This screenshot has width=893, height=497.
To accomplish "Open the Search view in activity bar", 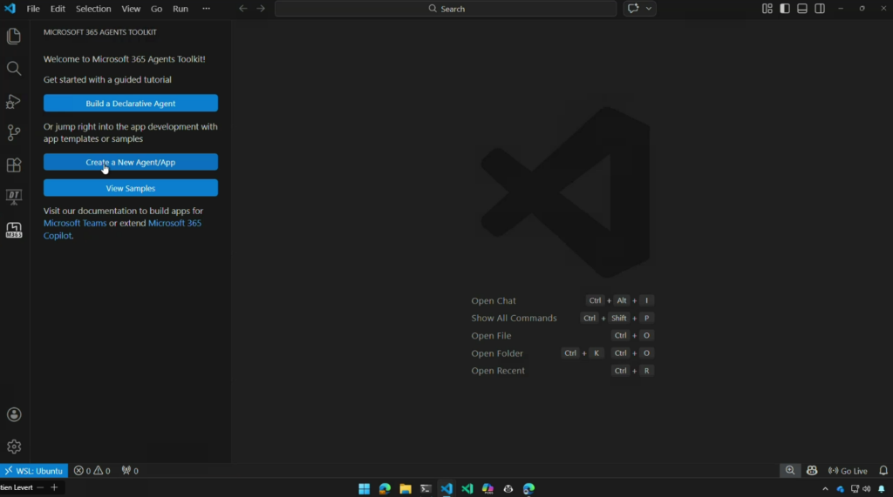I will (x=14, y=69).
